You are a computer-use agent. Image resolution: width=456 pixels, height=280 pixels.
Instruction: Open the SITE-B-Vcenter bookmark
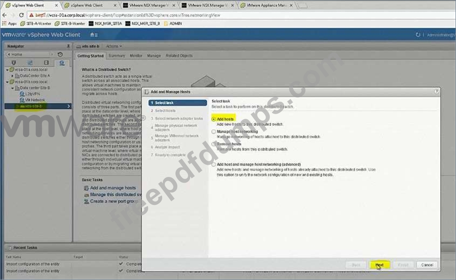[70, 24]
